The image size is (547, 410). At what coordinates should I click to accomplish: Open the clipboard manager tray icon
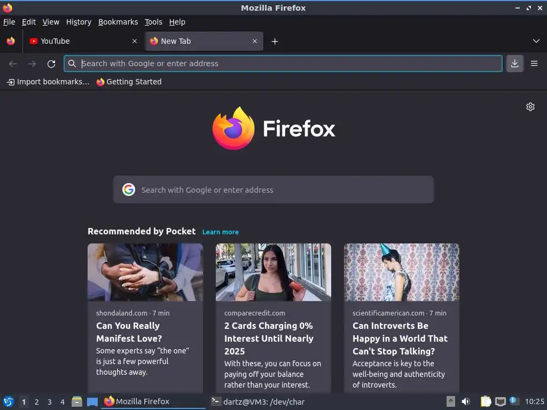tap(486, 401)
